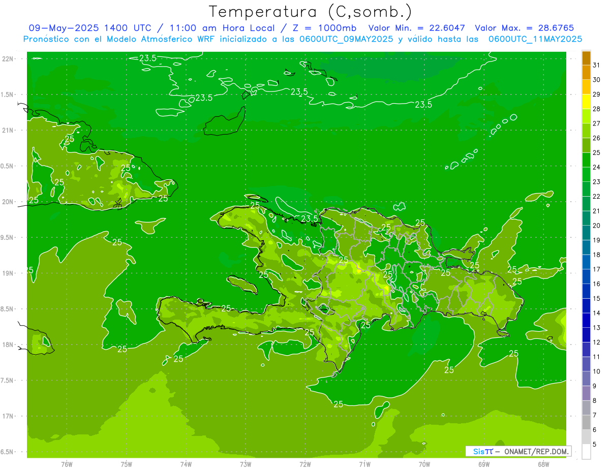
Task: Click the '76W' longitude axis label
Action: coord(67,464)
